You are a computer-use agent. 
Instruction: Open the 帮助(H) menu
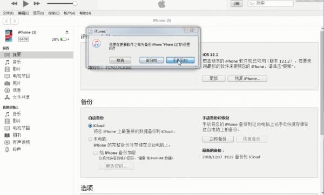85,13
